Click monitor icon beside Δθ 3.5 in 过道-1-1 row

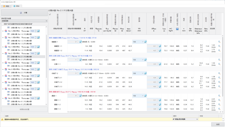[x=160, y=64]
